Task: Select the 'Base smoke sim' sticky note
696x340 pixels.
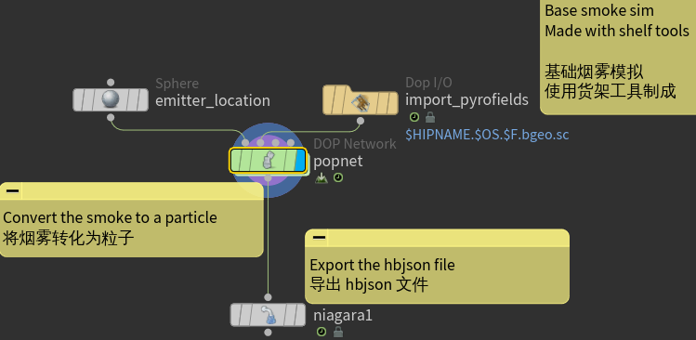Action: (x=618, y=57)
